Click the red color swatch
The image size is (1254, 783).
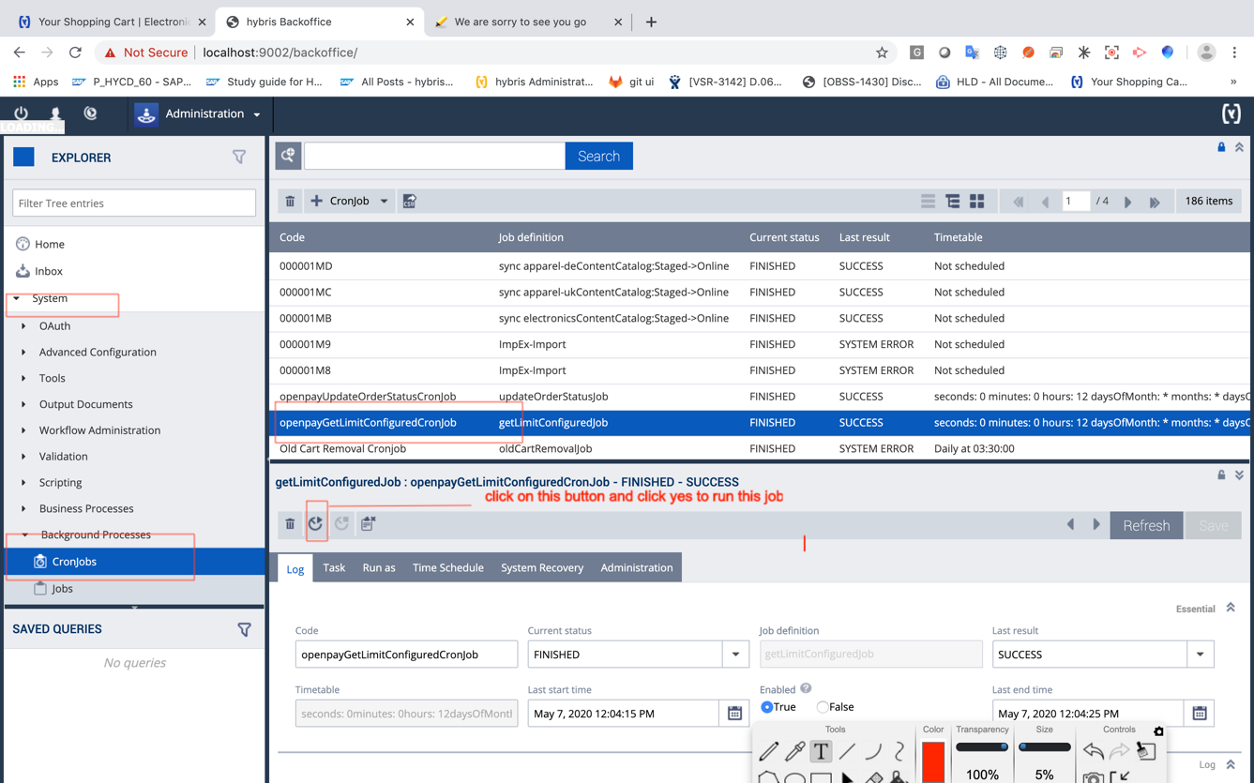click(932, 760)
